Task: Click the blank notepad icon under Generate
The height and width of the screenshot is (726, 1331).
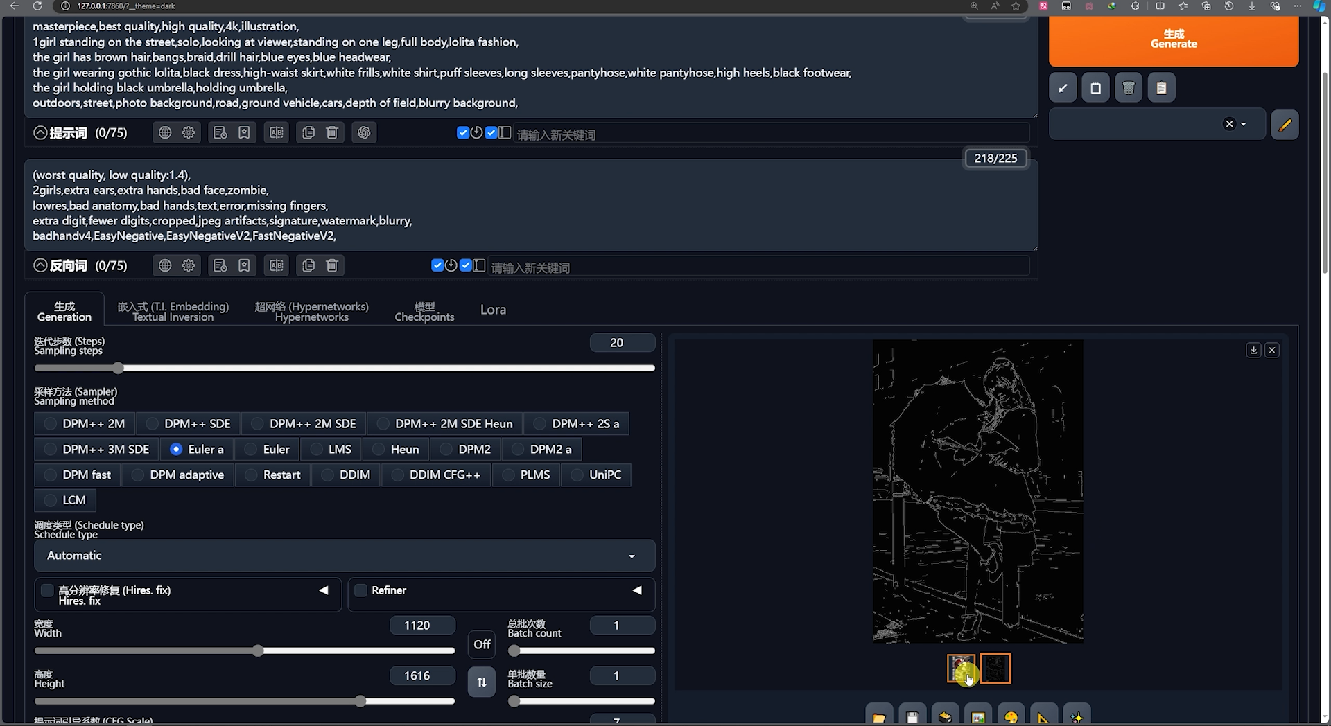Action: click(1095, 88)
